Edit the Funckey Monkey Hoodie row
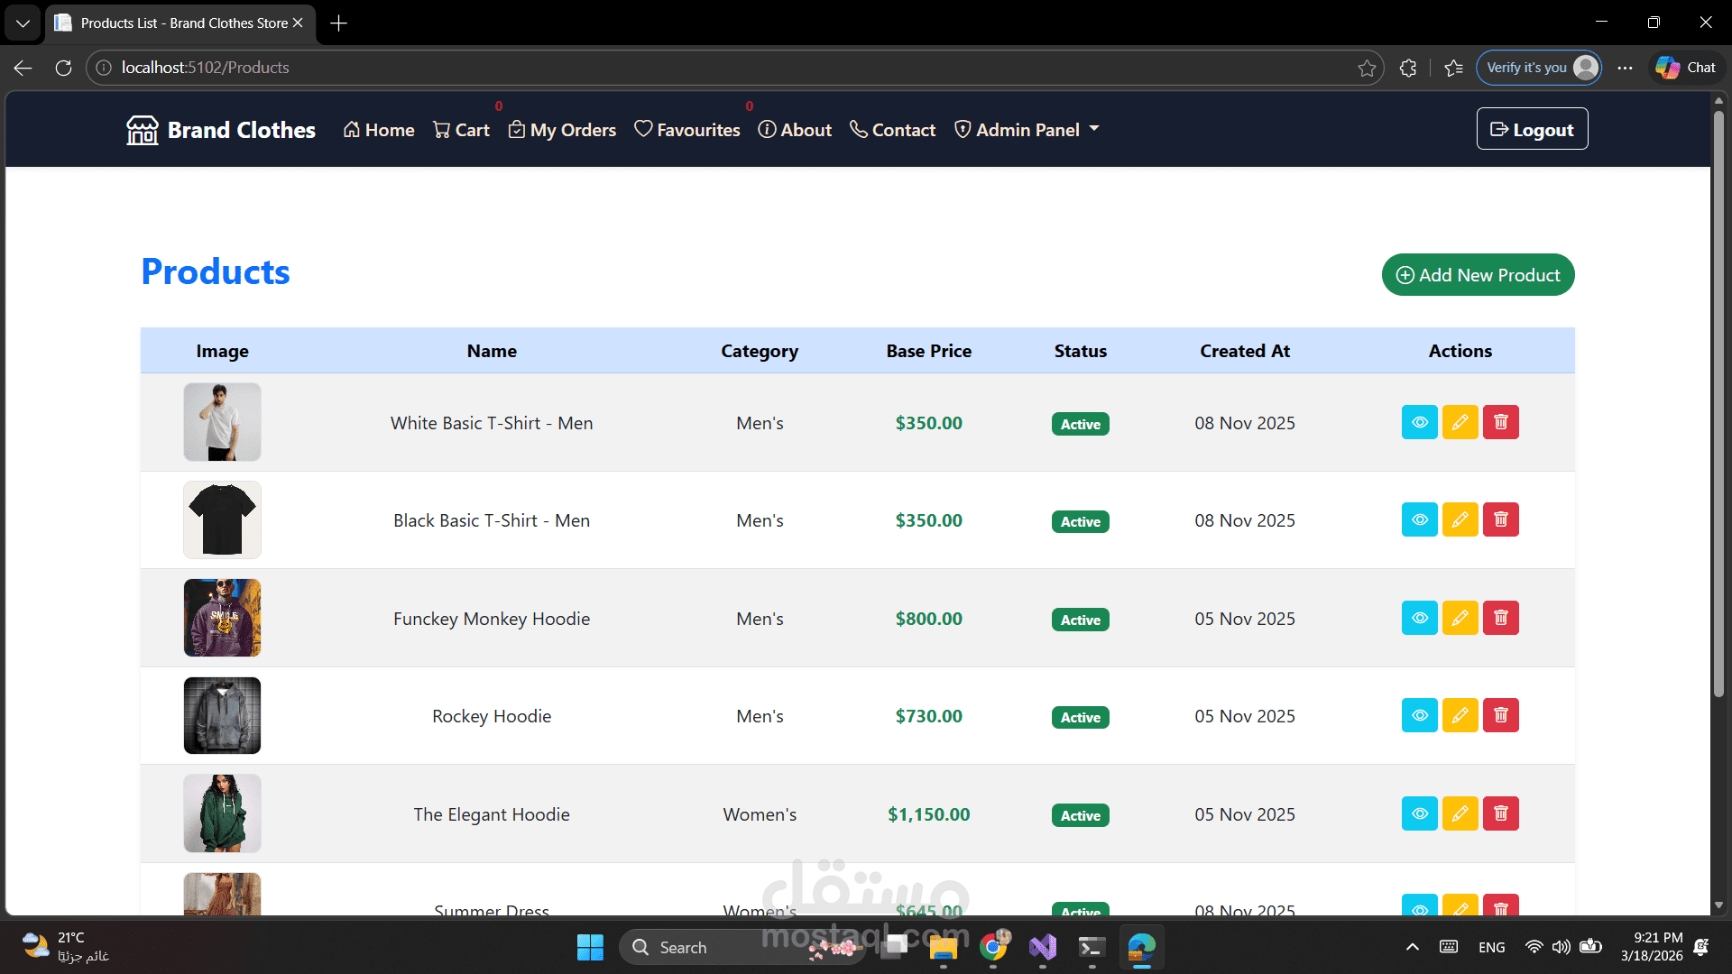Viewport: 1732px width, 974px height. (1460, 618)
